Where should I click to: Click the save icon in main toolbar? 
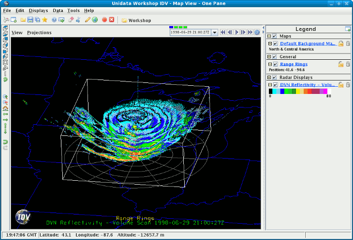tap(30, 20)
